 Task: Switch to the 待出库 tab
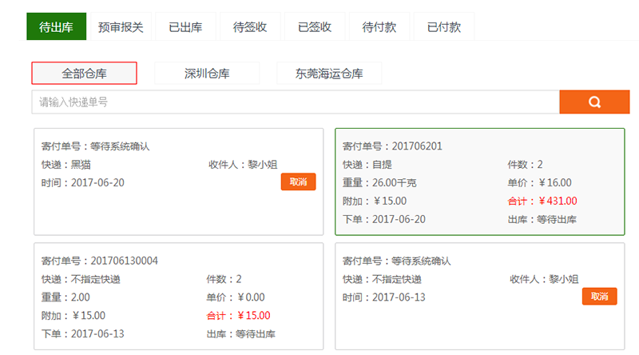coord(56,26)
